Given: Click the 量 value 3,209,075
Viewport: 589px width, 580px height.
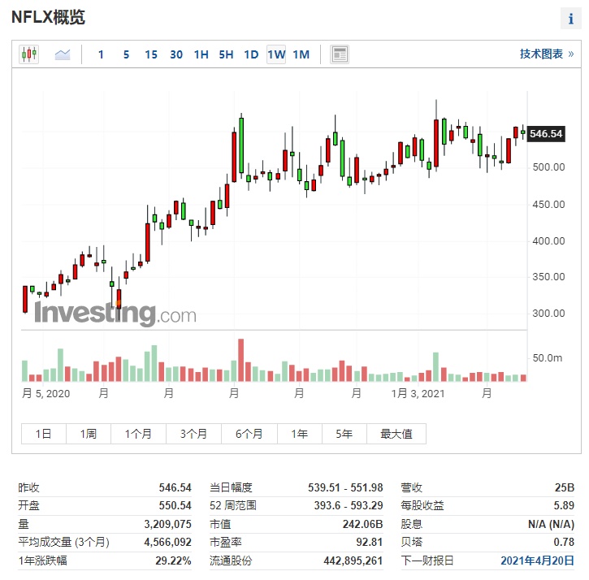Looking at the screenshot, I should pyautogui.click(x=168, y=524).
